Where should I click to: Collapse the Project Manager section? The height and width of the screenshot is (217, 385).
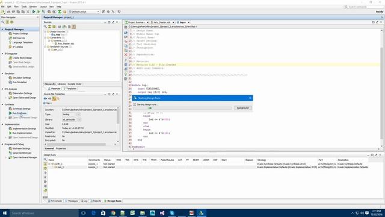2,29
